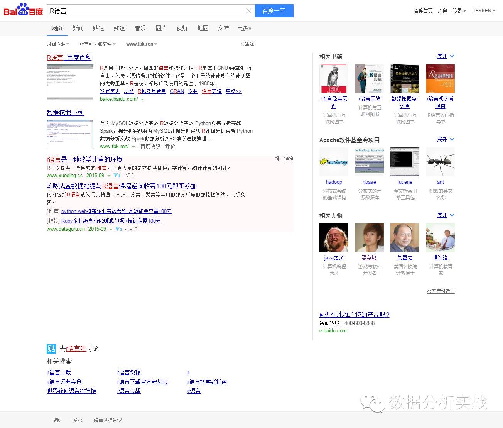The image size is (503, 428).
Task: Click the 百度一下 search button
Action: pos(274,11)
